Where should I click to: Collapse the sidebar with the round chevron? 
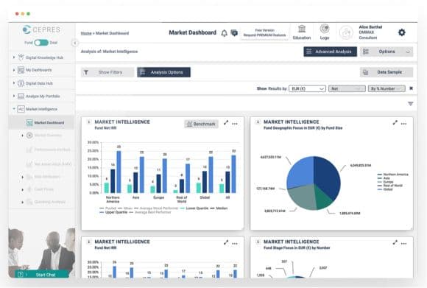point(75,43)
